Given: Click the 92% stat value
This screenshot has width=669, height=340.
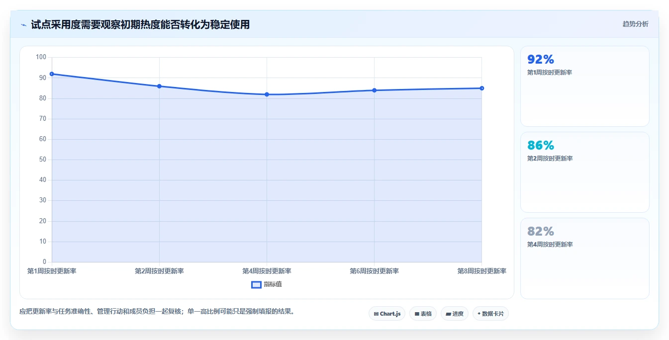Looking at the screenshot, I should pyautogui.click(x=541, y=60).
